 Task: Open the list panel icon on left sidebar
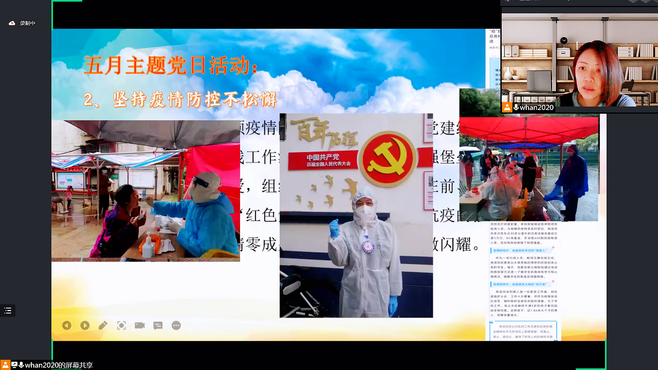pos(8,311)
